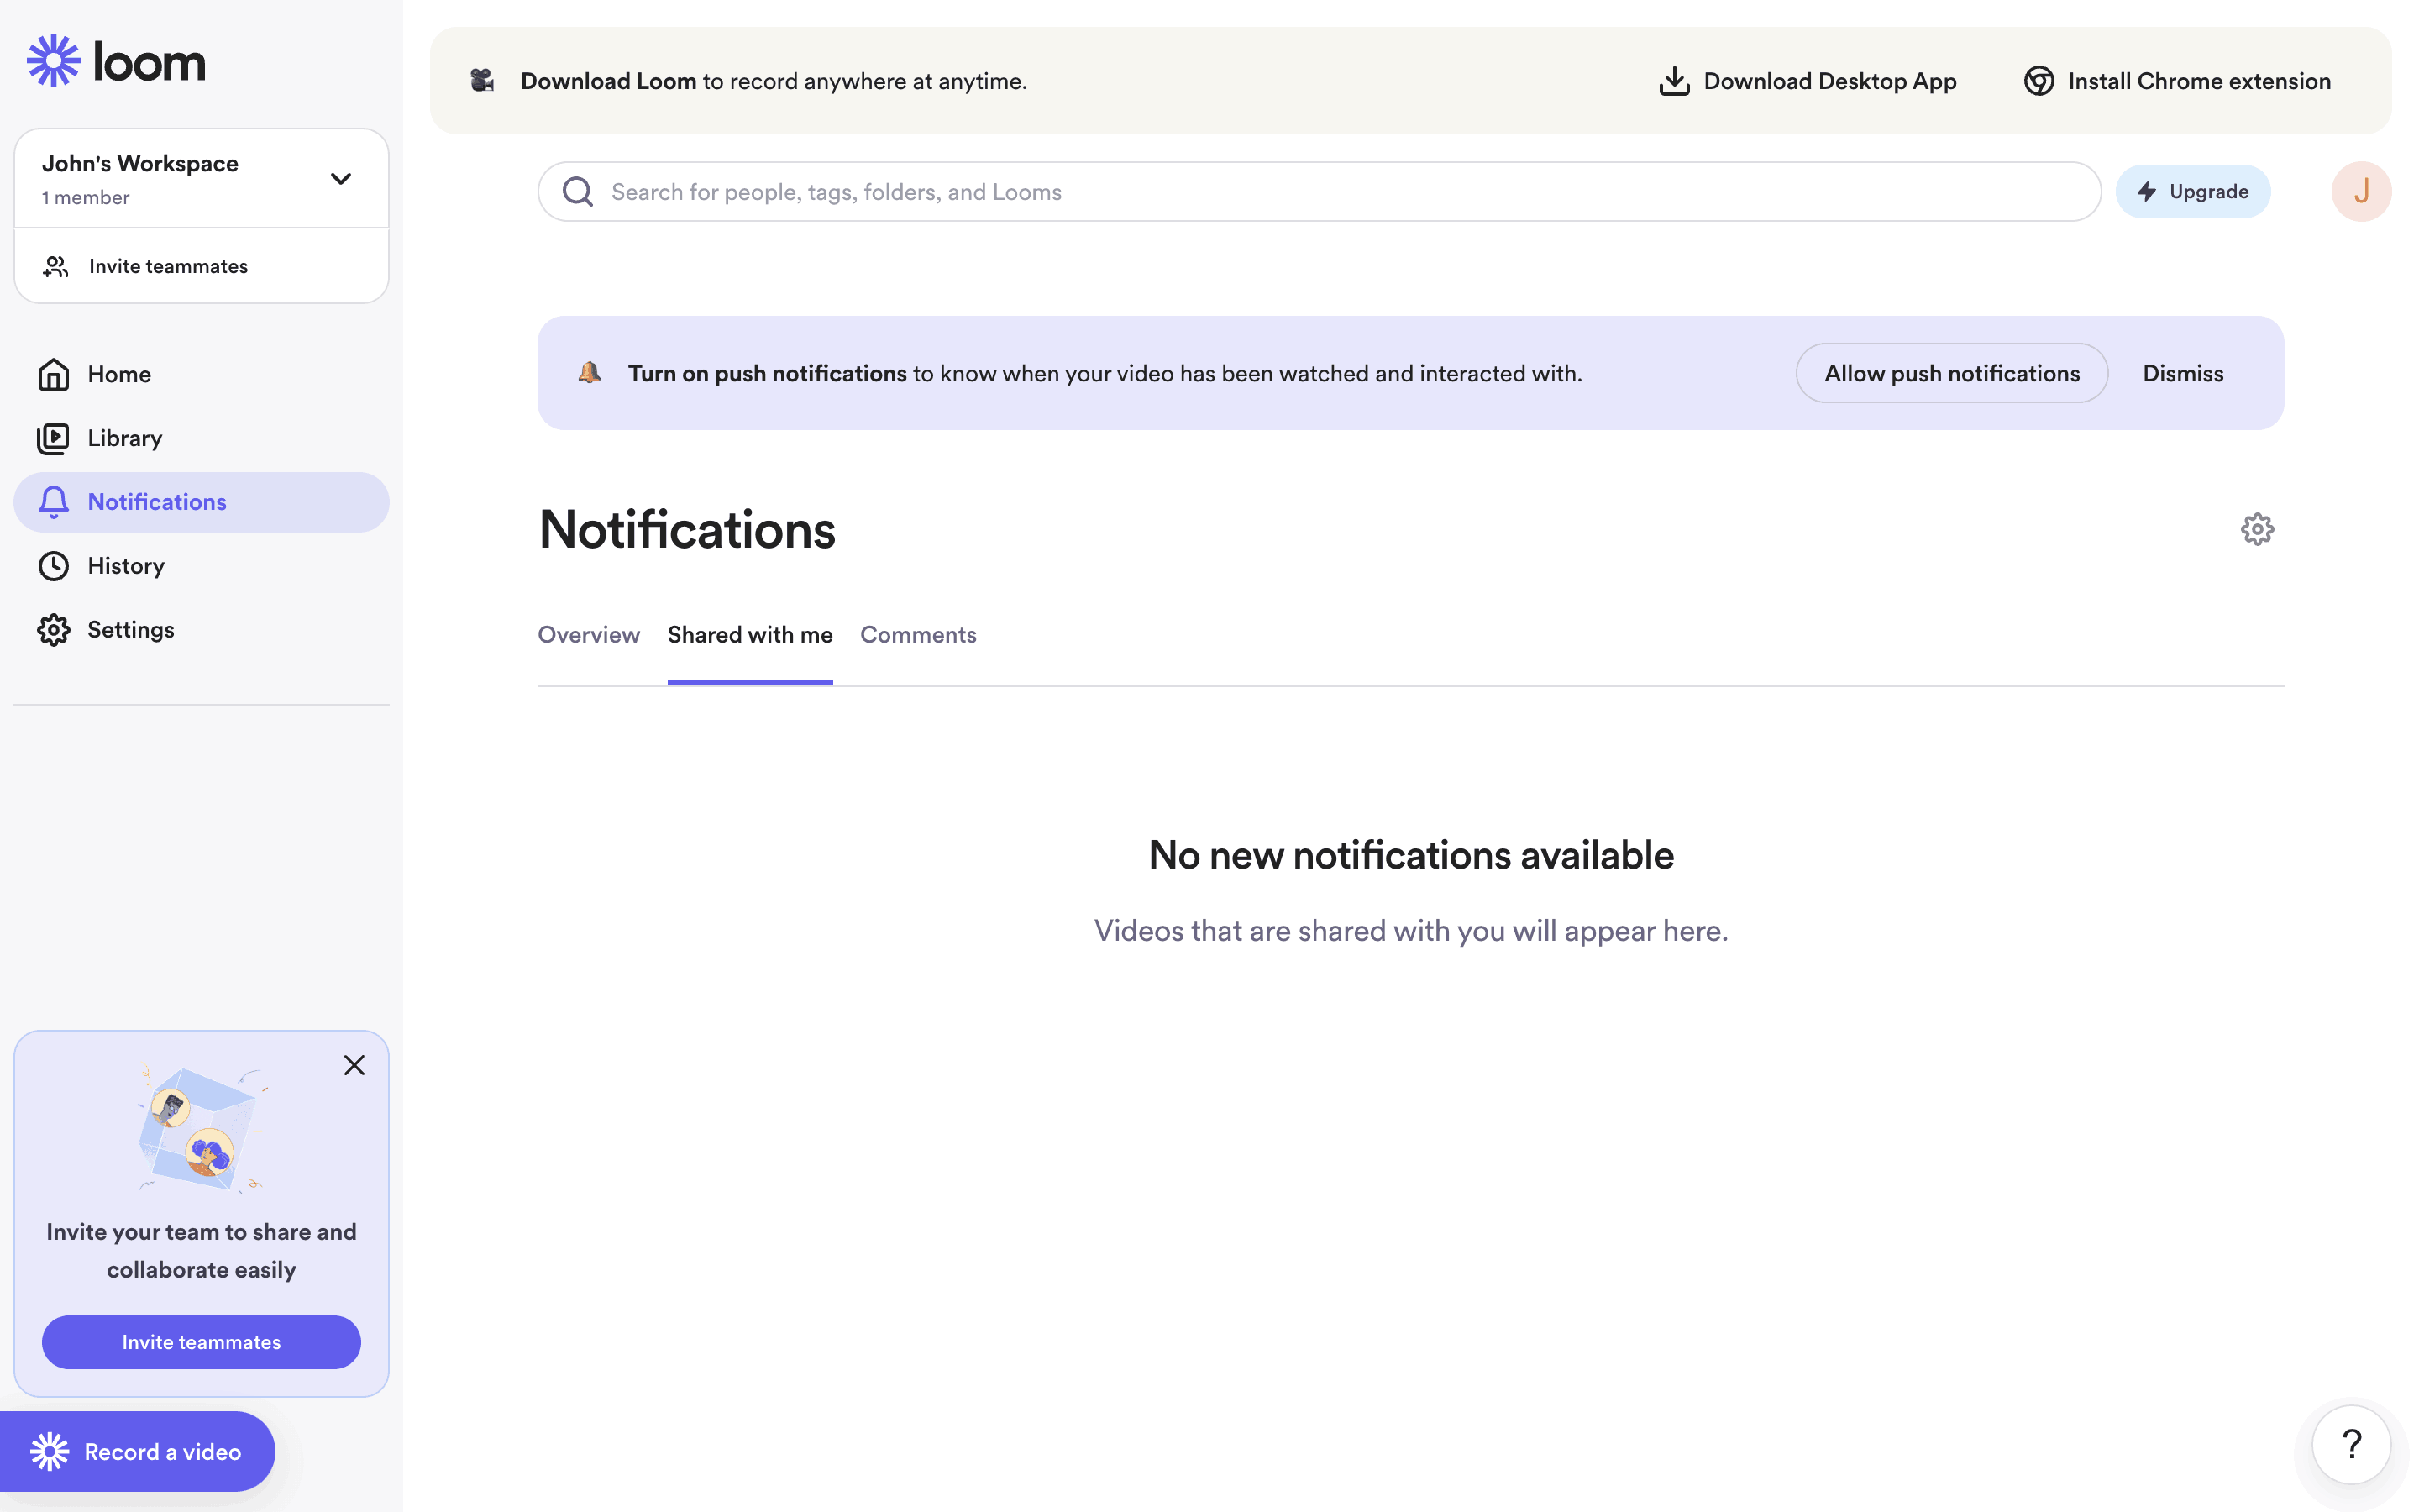Dismiss the push notifications banner
The width and height of the screenshot is (2419, 1512).
[x=2182, y=372]
